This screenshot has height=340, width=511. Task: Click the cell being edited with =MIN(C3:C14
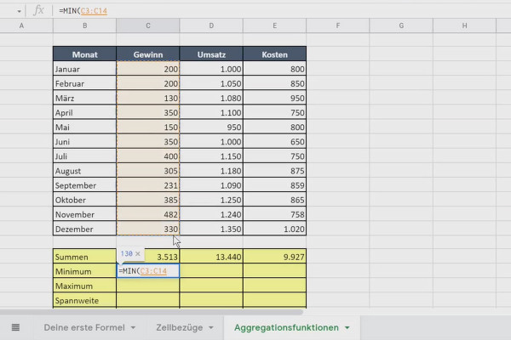pos(148,270)
